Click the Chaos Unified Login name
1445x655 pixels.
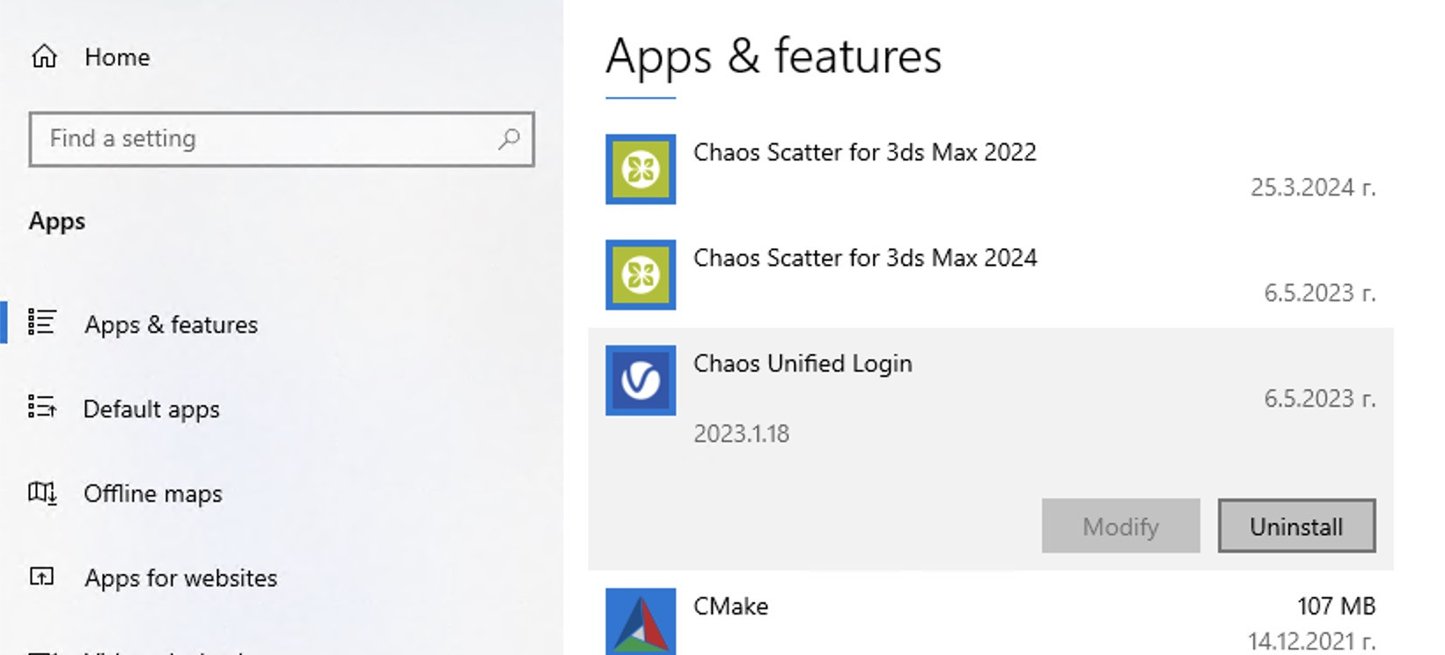pos(803,364)
